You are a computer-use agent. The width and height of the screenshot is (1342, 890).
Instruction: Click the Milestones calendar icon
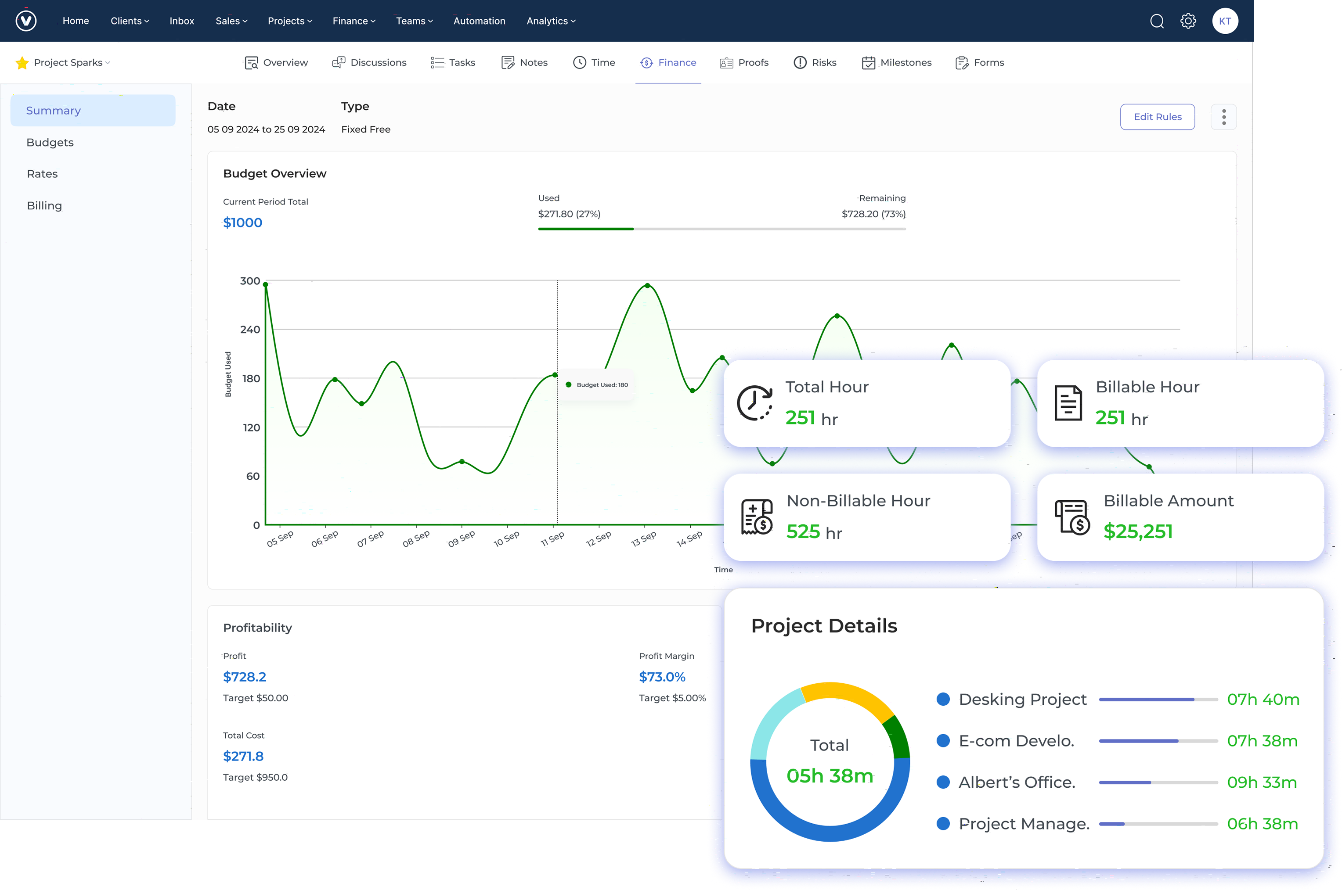coord(868,62)
